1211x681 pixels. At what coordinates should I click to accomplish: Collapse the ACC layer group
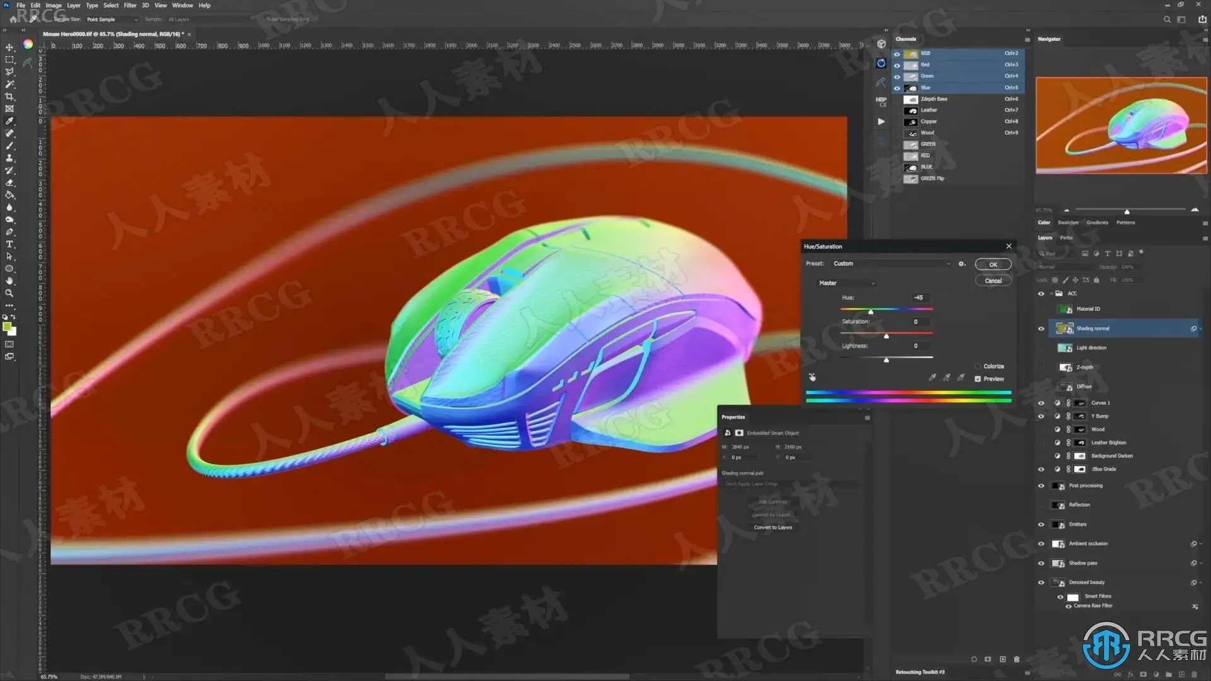click(x=1051, y=293)
